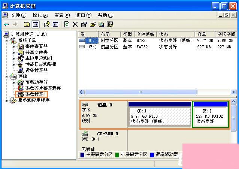Open 磁盘碎片整理程序 tree item
The width and height of the screenshot is (239, 169).
(x=43, y=88)
